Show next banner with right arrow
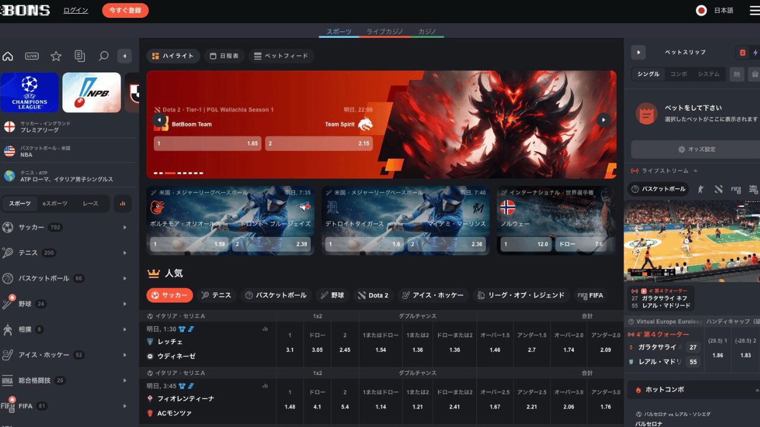Image resolution: width=760 pixels, height=427 pixels. (x=603, y=120)
